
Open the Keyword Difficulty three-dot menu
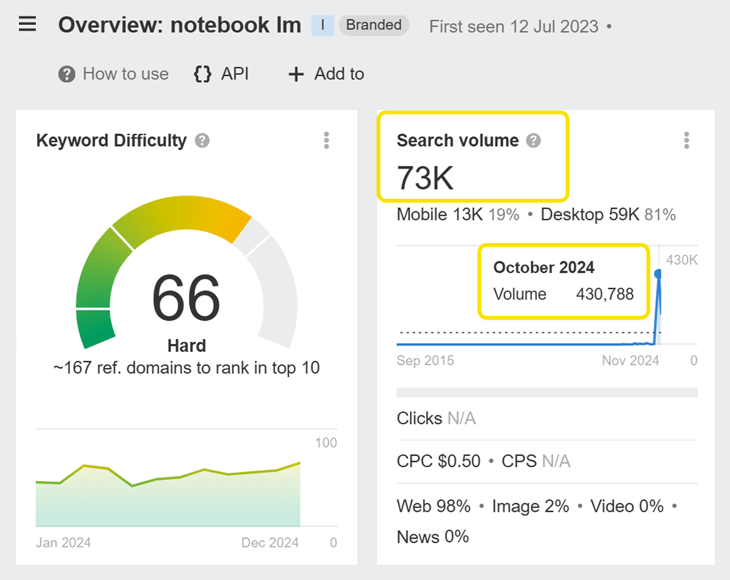pos(327,140)
